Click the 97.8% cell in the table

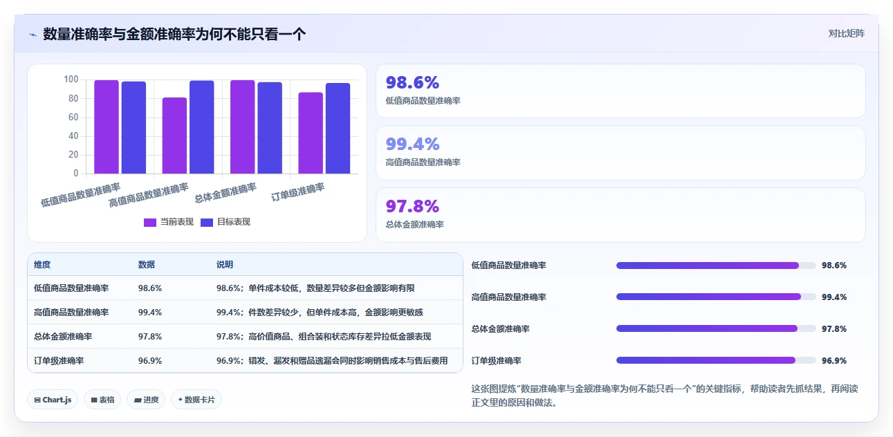pyautogui.click(x=150, y=336)
